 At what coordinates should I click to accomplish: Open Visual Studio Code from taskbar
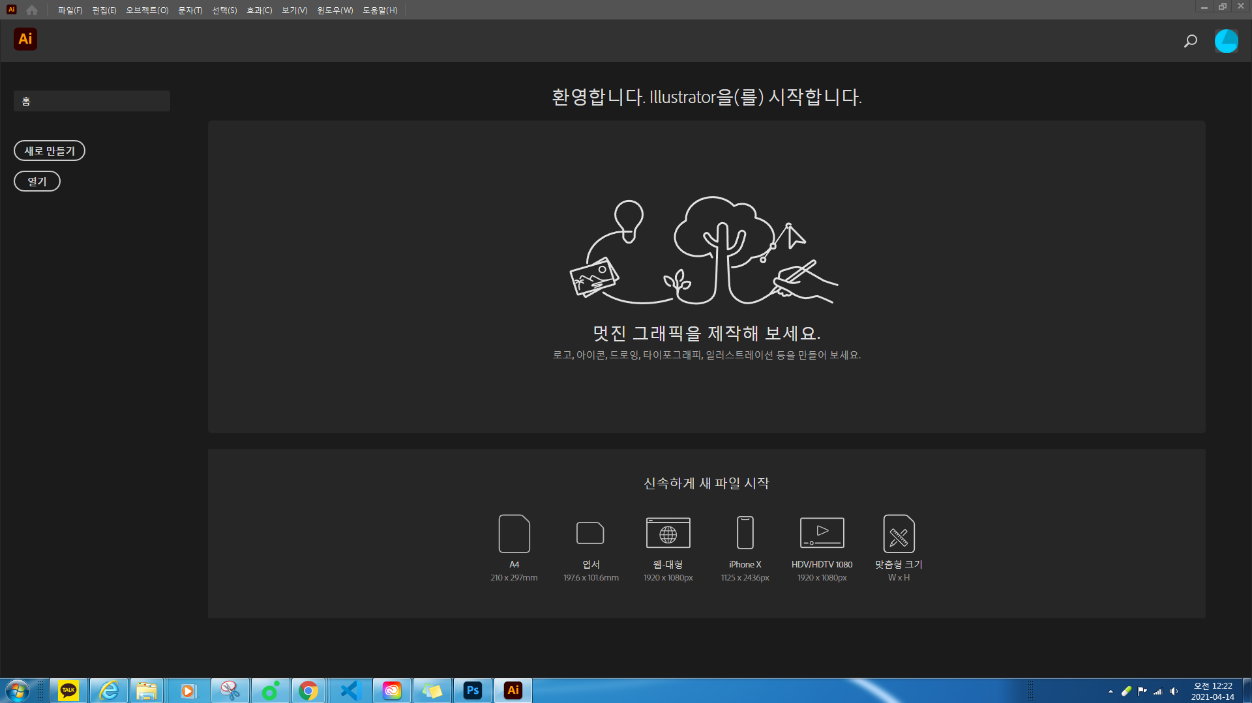350,691
